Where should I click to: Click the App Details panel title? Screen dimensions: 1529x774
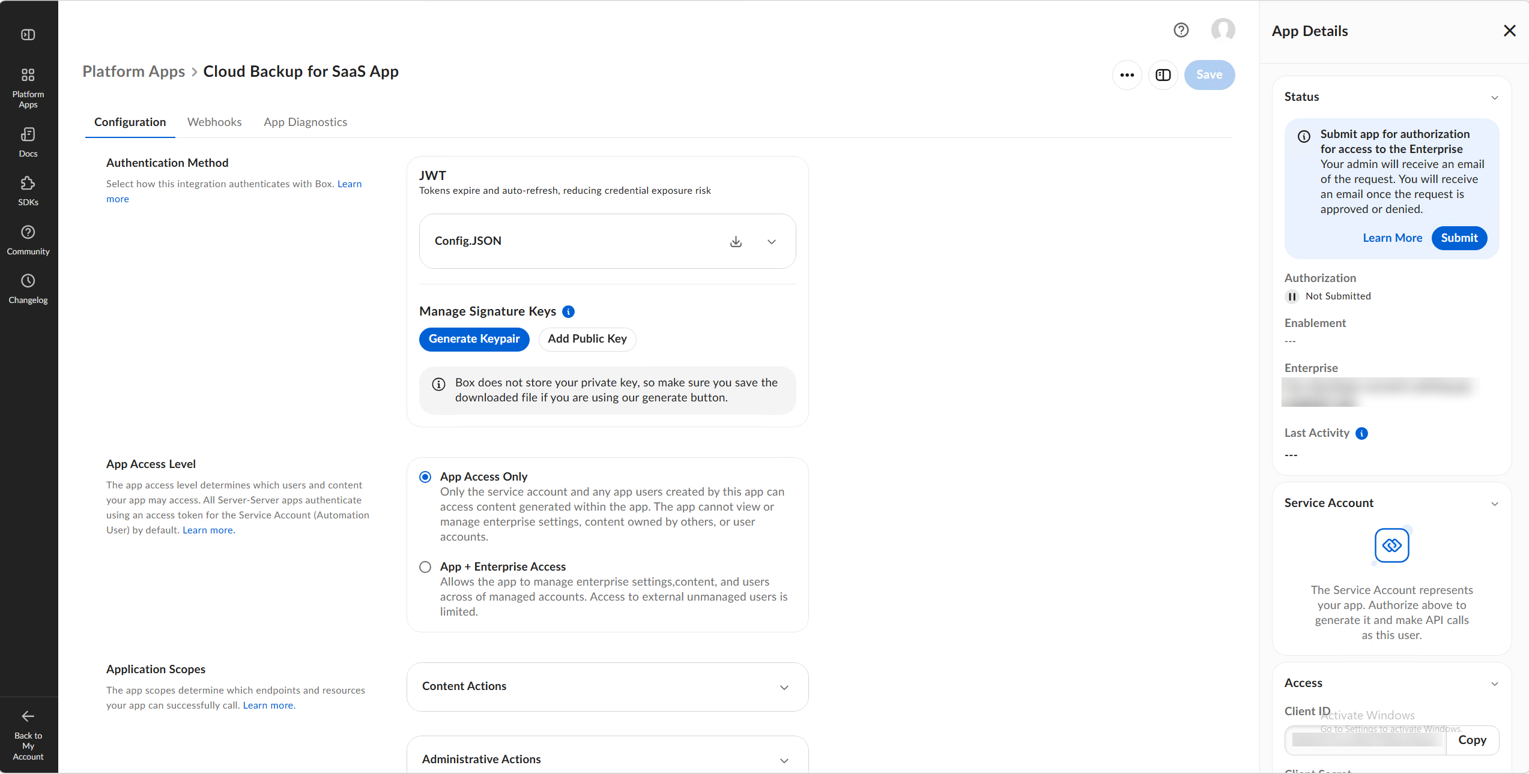[x=1309, y=31]
